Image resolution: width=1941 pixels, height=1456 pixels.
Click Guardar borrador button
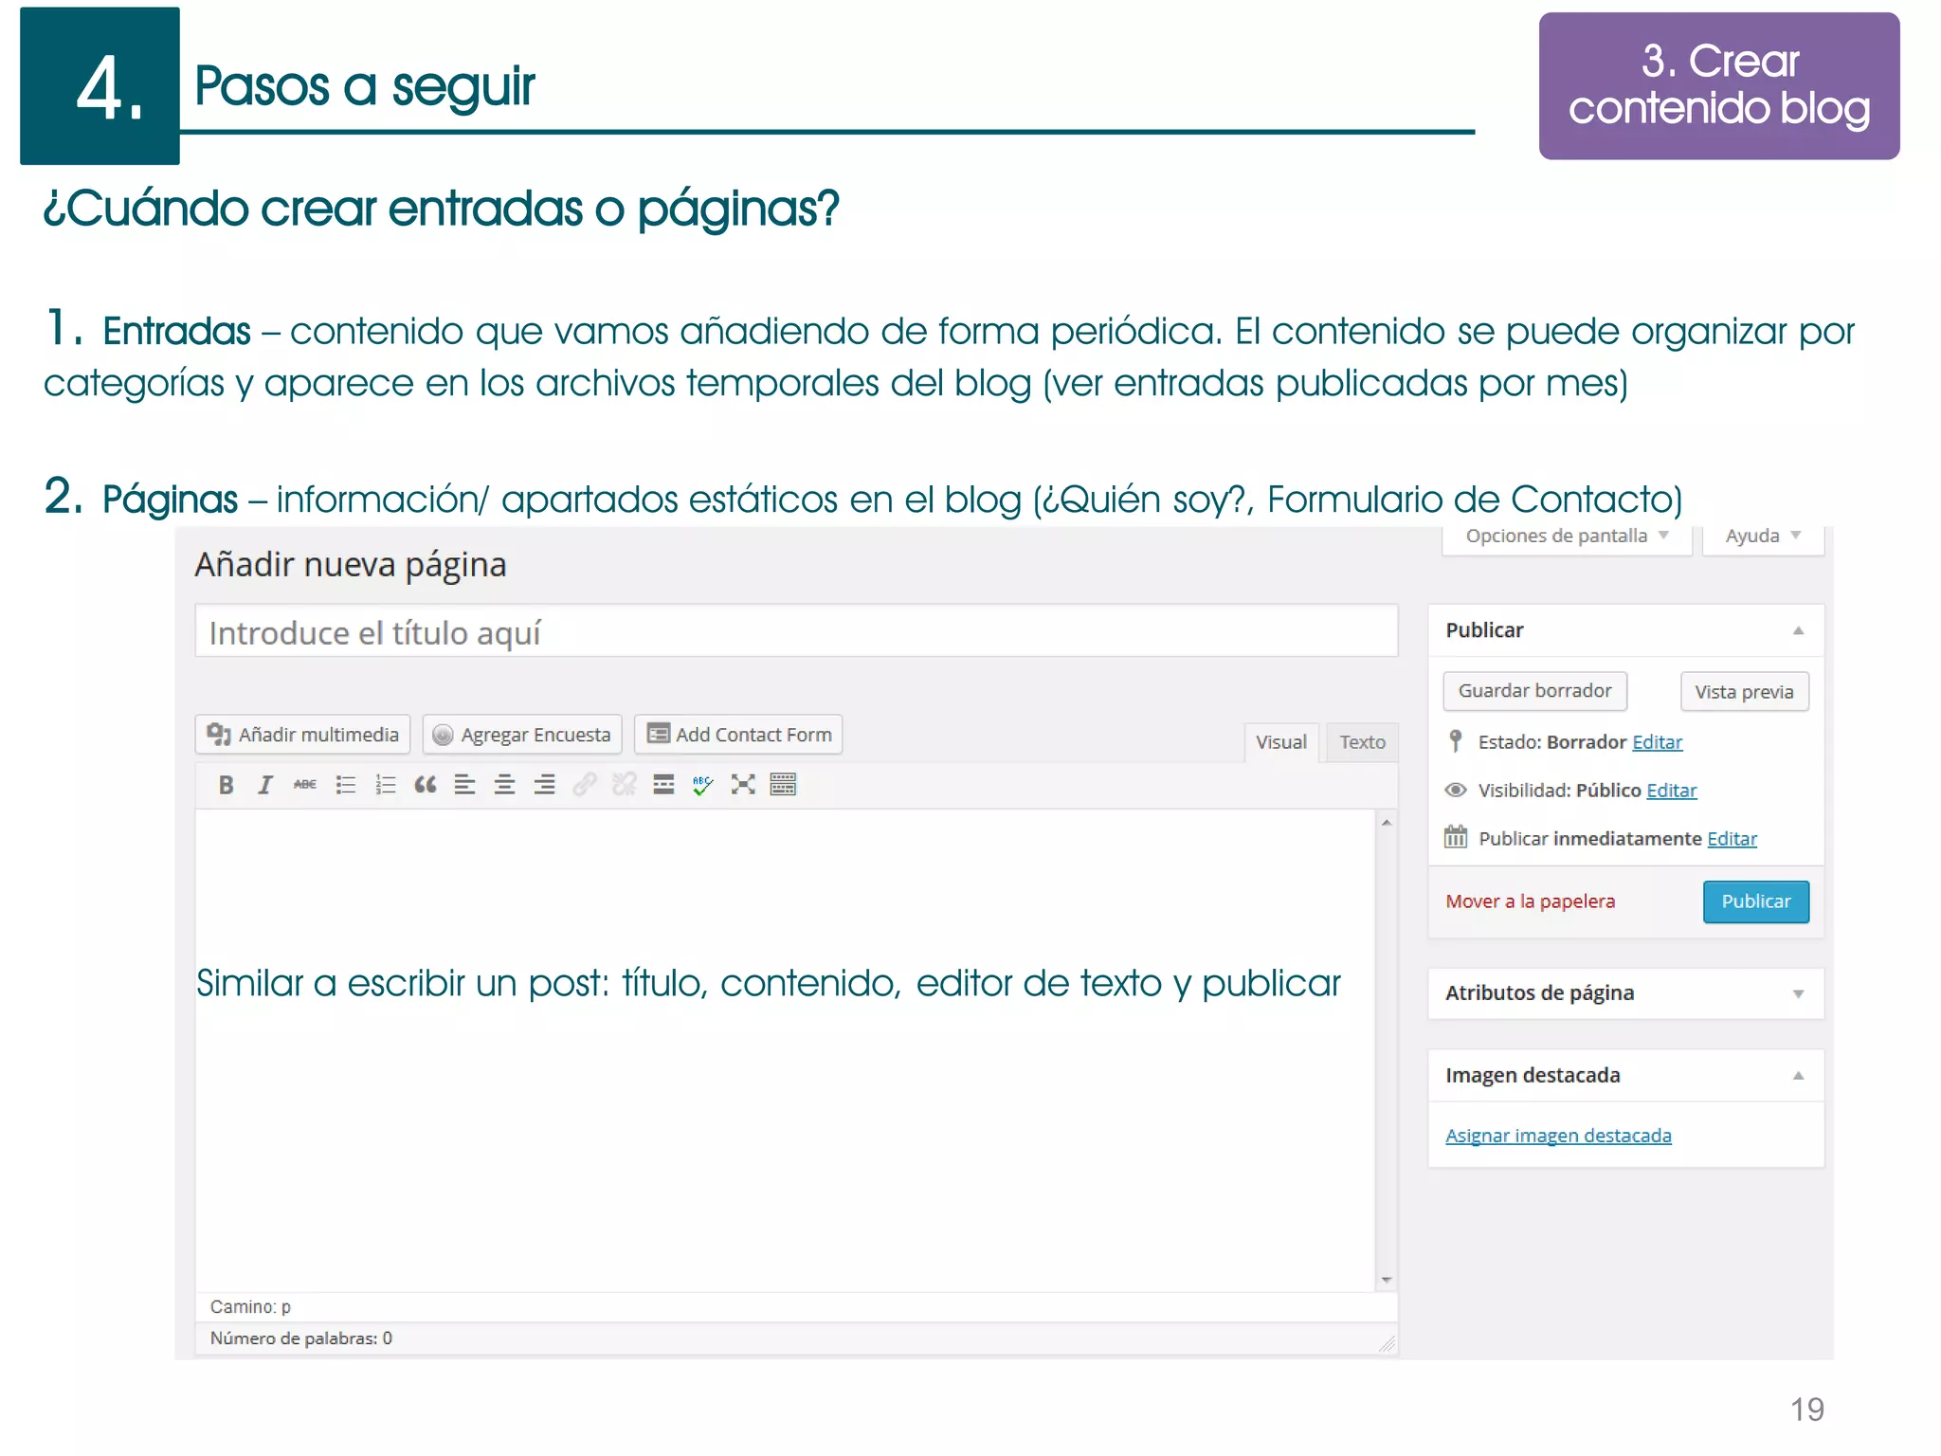[x=1534, y=691]
